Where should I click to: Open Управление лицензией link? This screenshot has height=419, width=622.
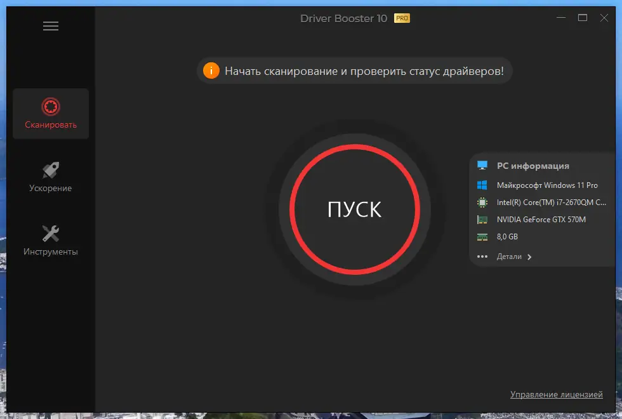[x=557, y=394]
